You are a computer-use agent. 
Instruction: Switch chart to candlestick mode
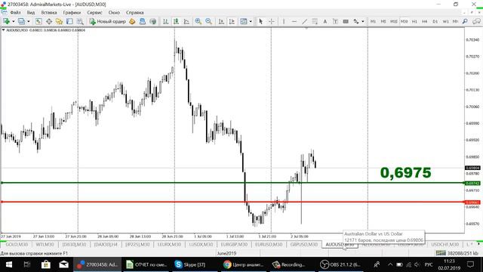point(176,21)
